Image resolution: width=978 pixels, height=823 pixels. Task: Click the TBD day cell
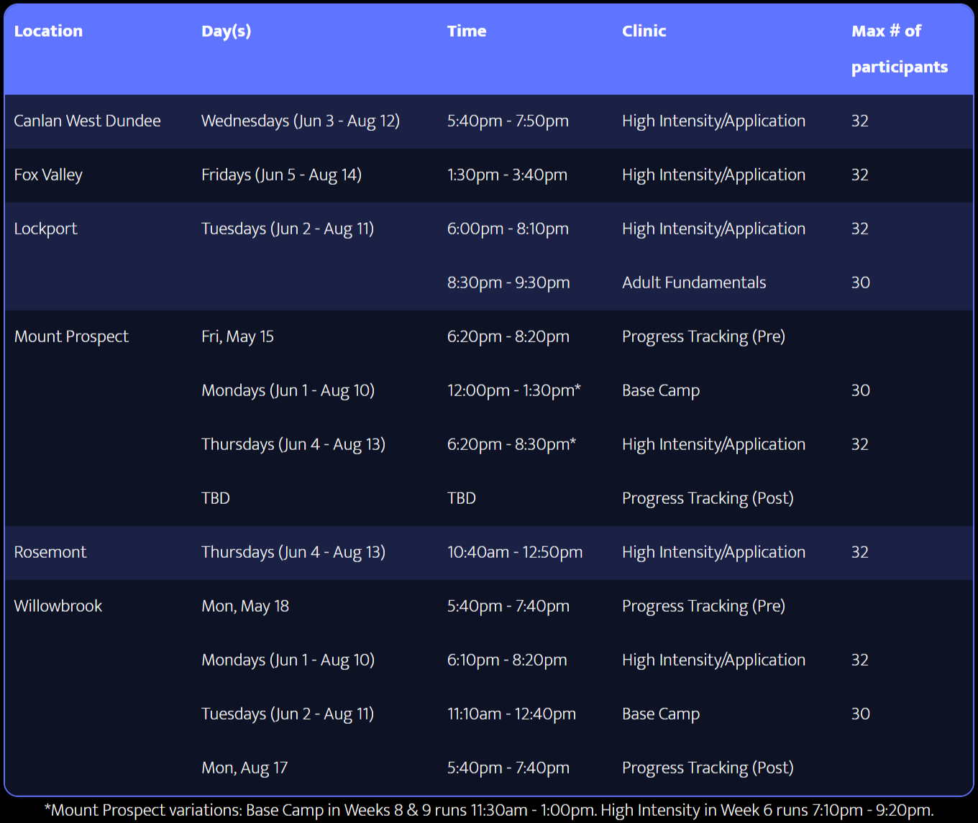point(215,497)
